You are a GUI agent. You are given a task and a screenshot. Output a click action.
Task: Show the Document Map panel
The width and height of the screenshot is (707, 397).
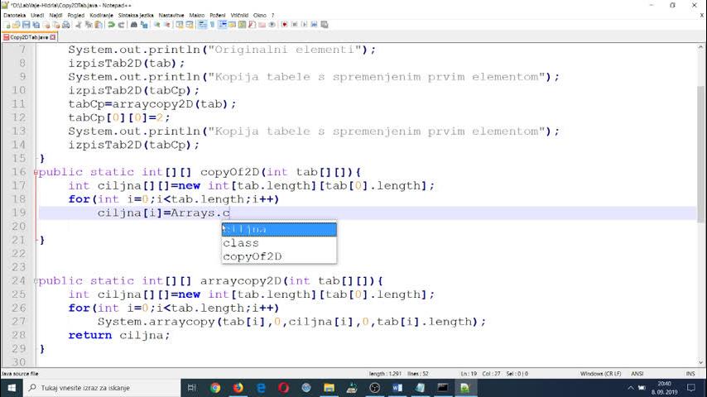(242, 24)
